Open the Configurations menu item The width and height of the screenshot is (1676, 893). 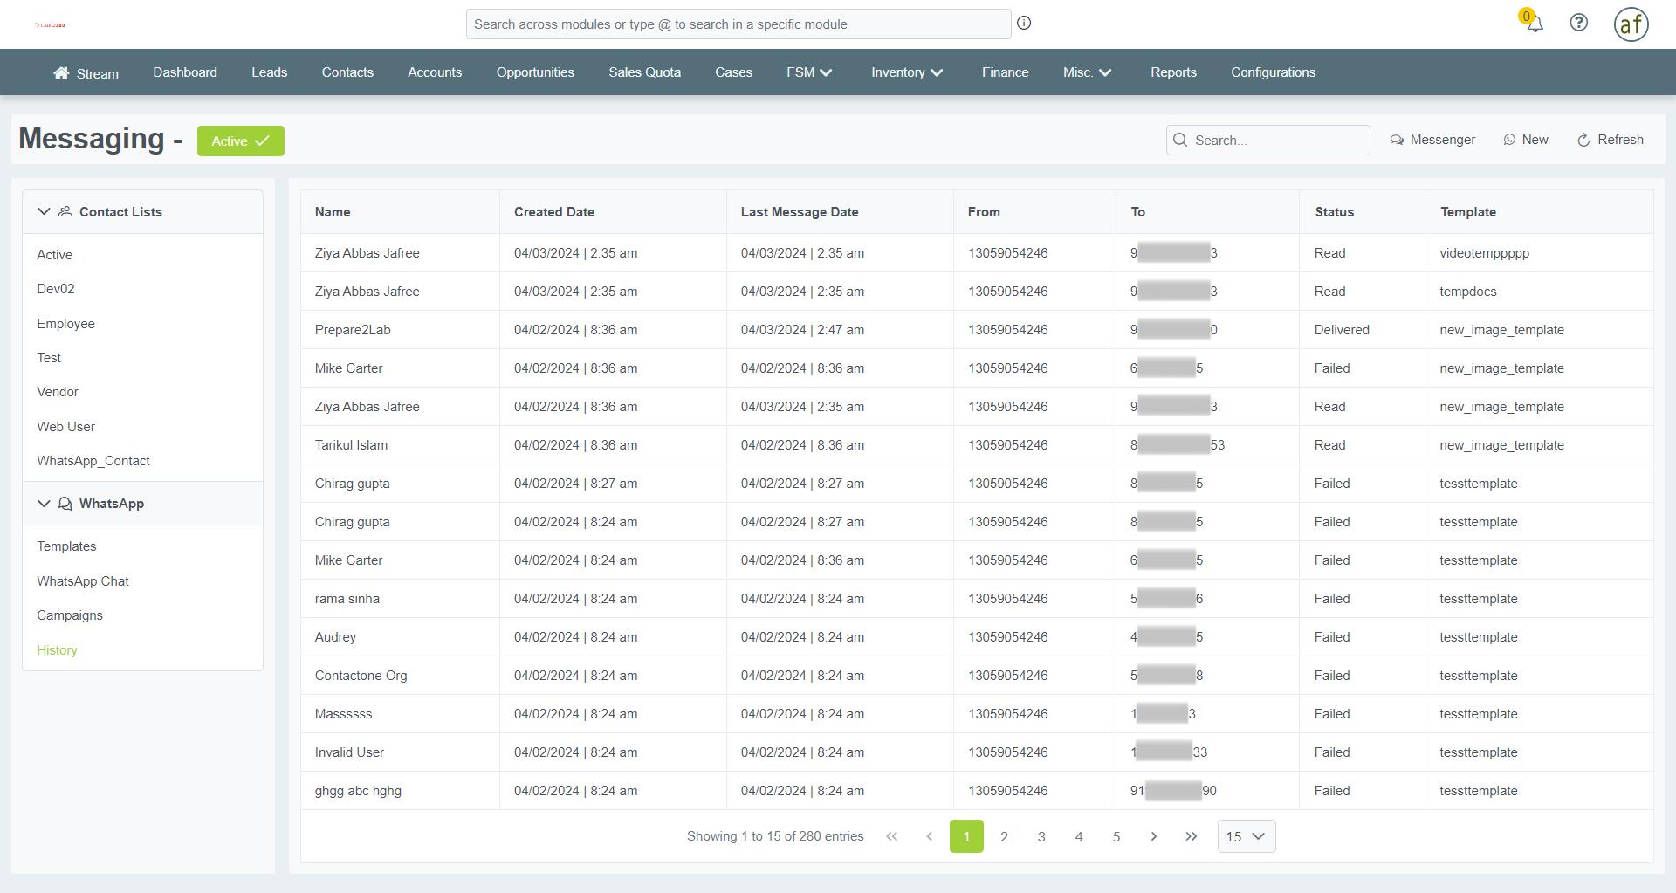tap(1273, 72)
